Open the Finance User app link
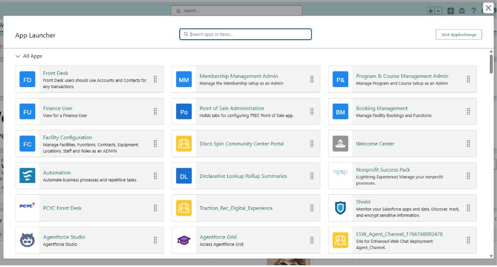 coord(58,108)
